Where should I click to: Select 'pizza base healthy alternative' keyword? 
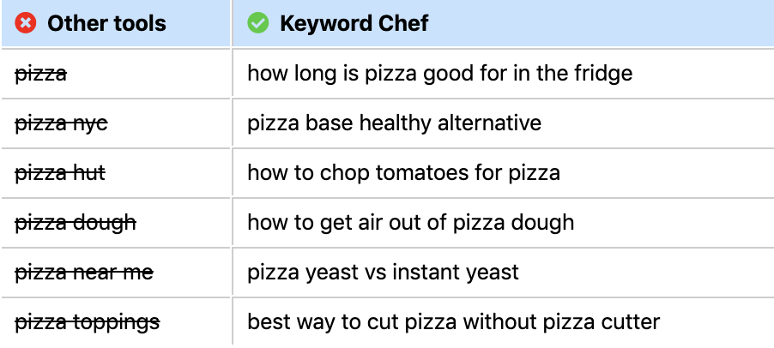(x=395, y=123)
